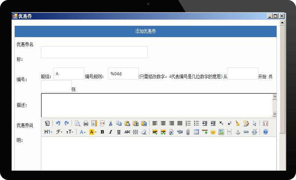
Task: Click the broom clean HTML icon
Action: point(238,123)
